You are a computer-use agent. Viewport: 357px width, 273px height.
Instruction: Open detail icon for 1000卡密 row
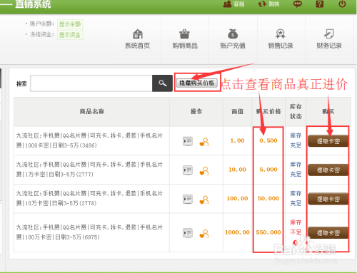point(188,141)
